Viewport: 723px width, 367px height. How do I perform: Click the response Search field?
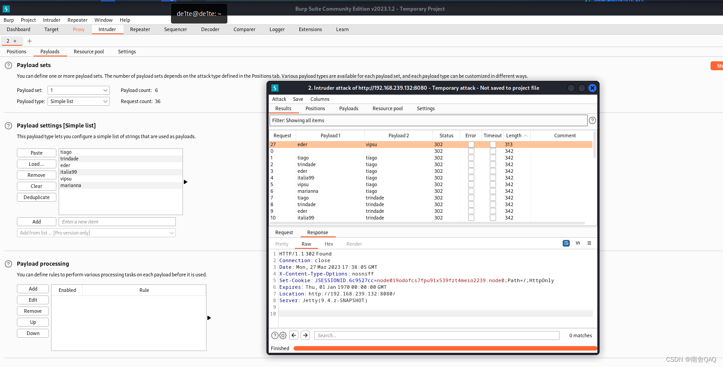point(437,335)
